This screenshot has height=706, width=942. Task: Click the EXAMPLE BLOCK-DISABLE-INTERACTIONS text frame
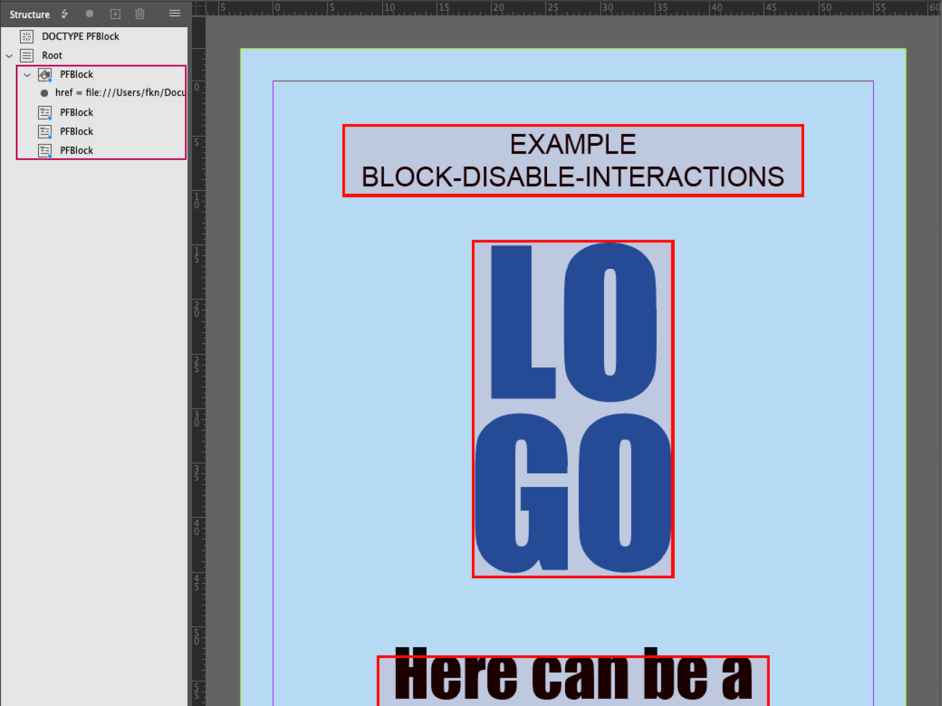coord(572,160)
